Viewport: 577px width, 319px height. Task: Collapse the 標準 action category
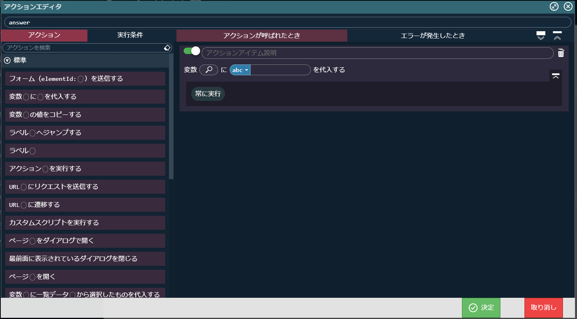click(x=7, y=60)
